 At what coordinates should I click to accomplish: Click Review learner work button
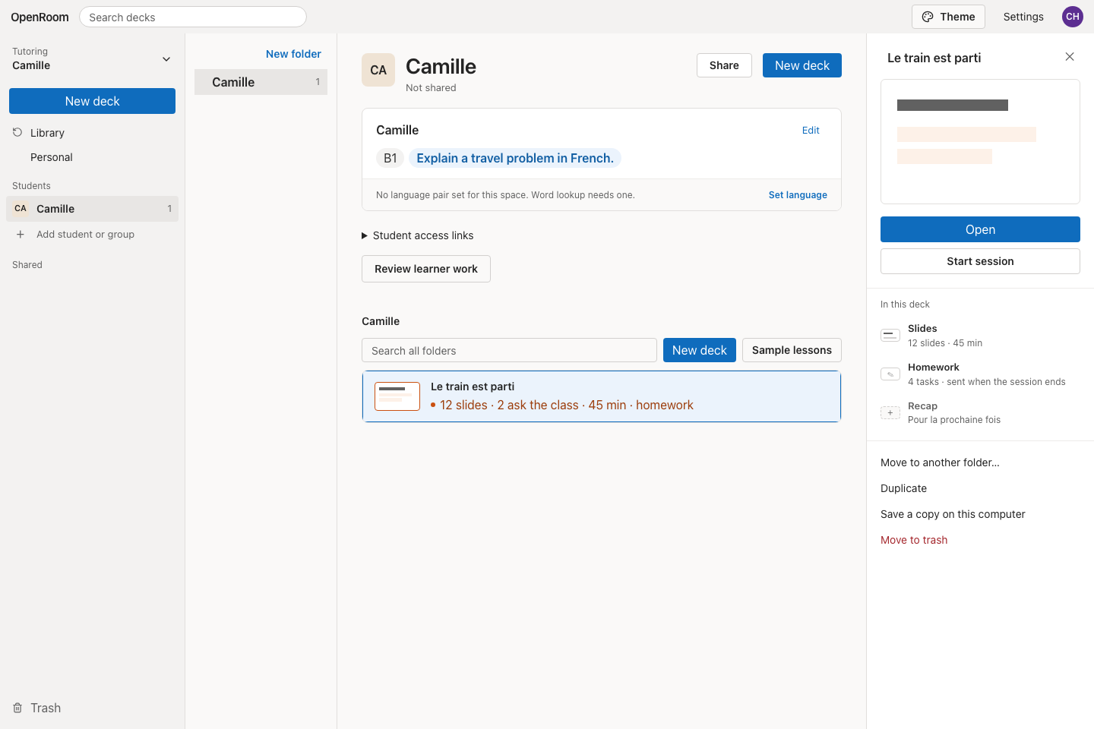[x=426, y=269]
